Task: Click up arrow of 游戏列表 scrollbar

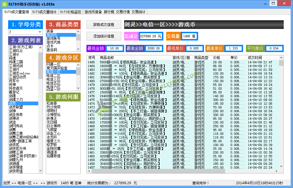Action: [x=40, y=47]
